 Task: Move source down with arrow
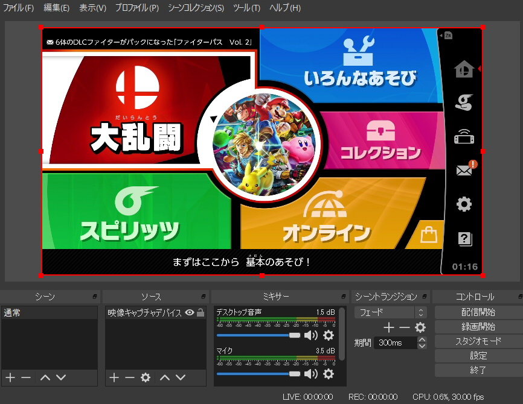pos(181,377)
